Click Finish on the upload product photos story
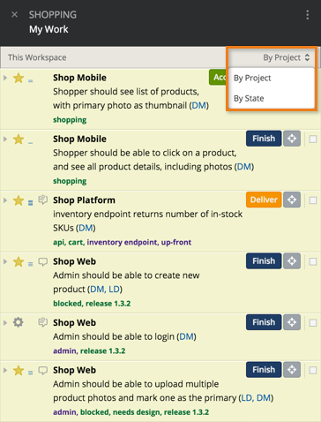The width and height of the screenshot is (321, 422). (x=264, y=370)
